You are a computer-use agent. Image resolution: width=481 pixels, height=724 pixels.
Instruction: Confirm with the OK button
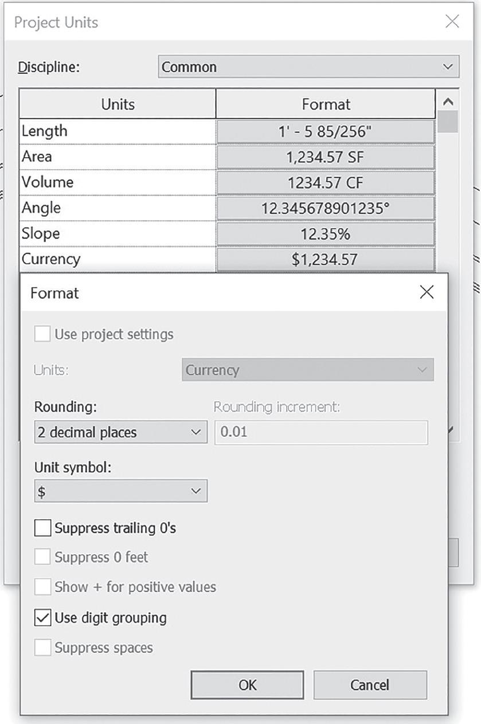point(247,685)
